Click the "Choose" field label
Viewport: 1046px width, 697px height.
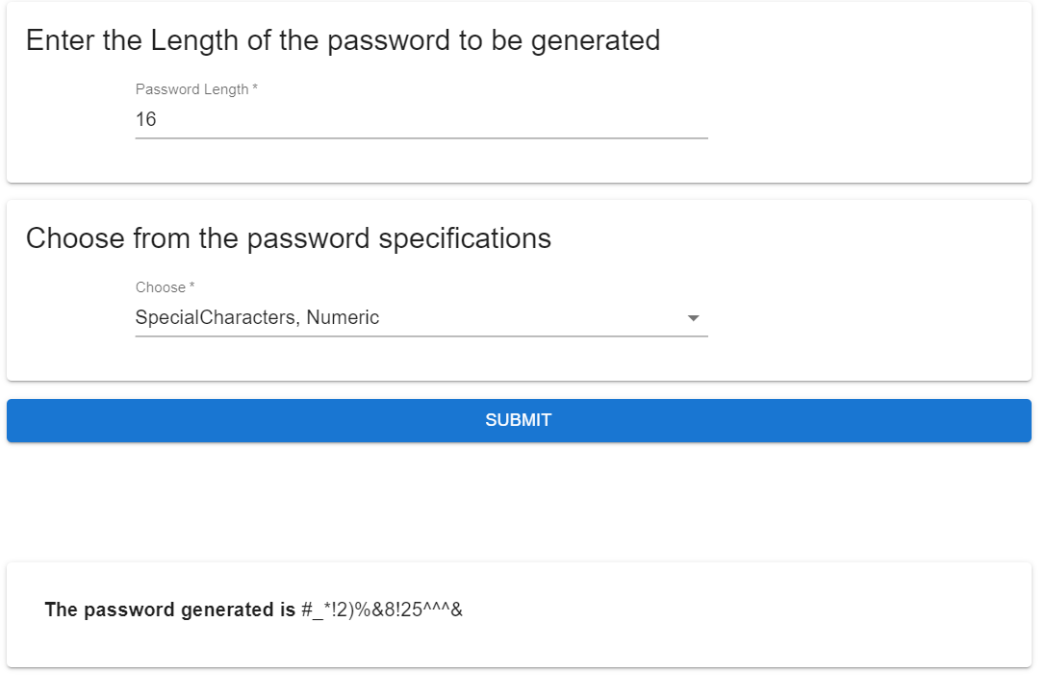point(160,287)
